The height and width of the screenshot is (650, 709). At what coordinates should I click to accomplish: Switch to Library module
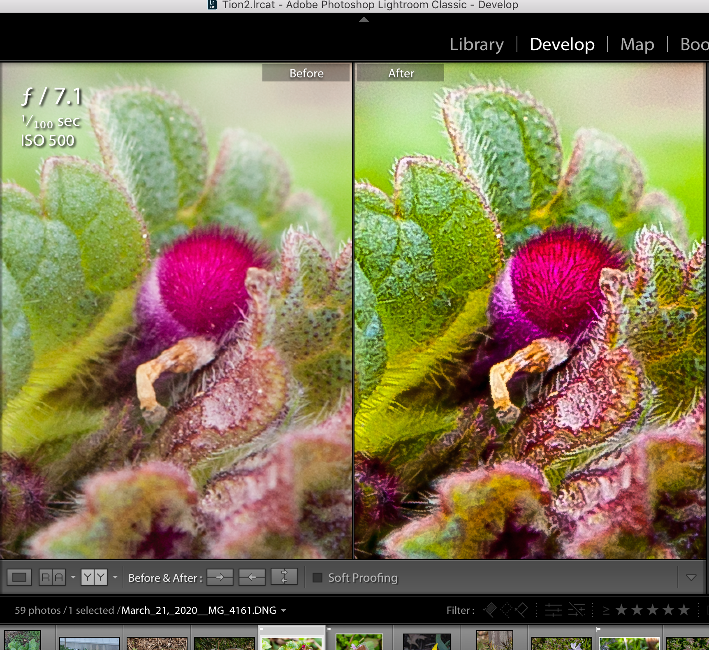pyautogui.click(x=476, y=44)
